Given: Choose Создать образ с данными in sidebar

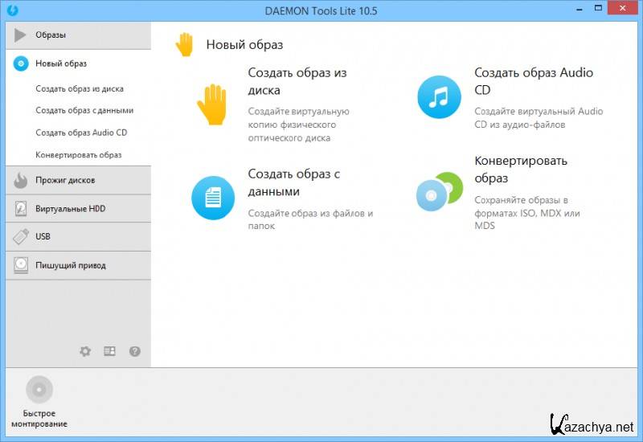Looking at the screenshot, I should [84, 110].
